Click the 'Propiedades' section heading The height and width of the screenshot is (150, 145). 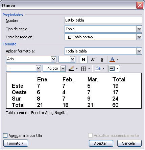[13, 15]
